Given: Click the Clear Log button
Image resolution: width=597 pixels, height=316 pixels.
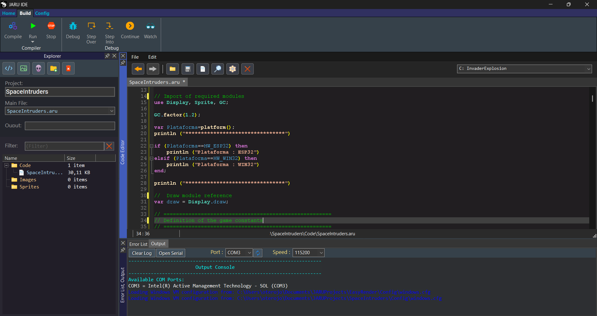Looking at the screenshot, I should tap(142, 253).
